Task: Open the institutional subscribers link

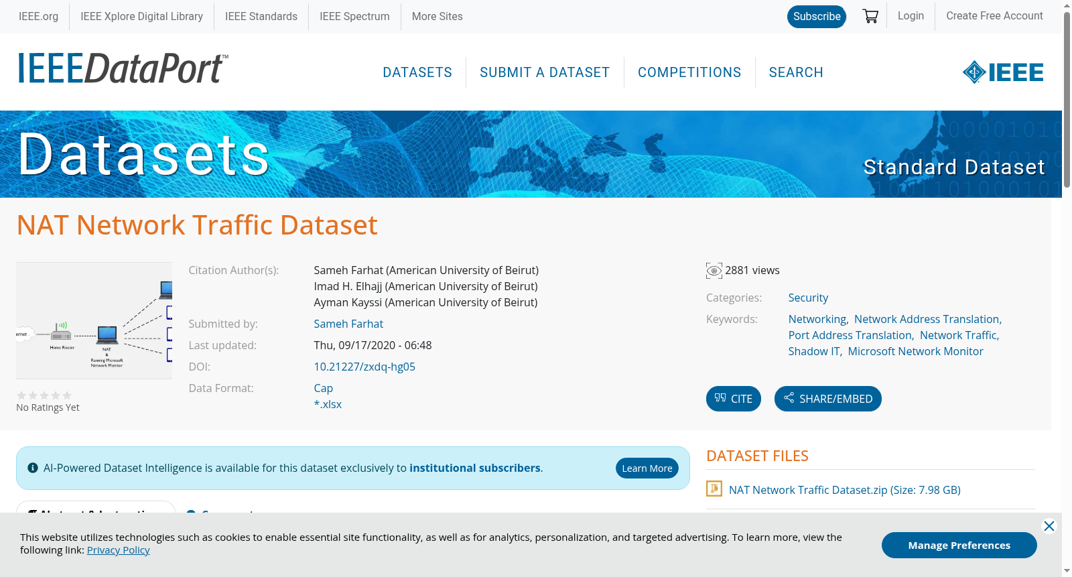Action: (x=475, y=468)
